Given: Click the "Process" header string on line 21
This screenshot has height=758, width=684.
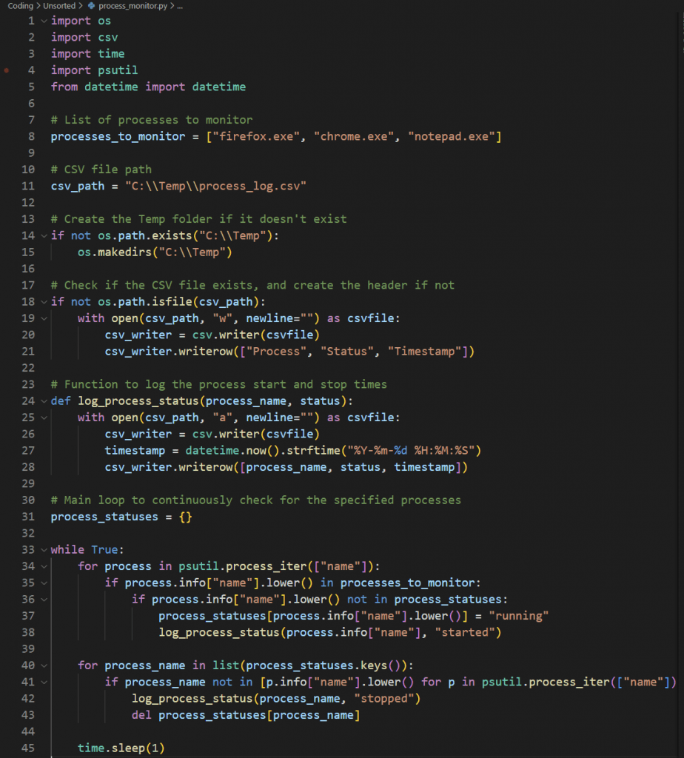Looking at the screenshot, I should click(x=277, y=352).
